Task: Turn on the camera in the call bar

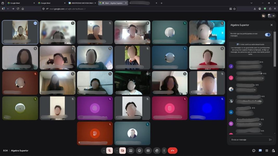Action: (123, 151)
